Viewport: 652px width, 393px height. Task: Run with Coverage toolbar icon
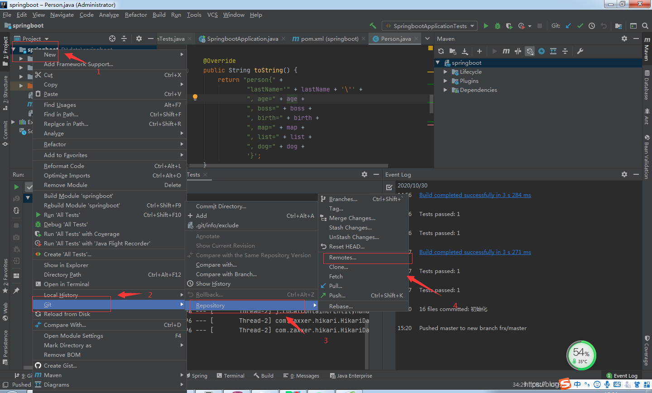tap(509, 26)
